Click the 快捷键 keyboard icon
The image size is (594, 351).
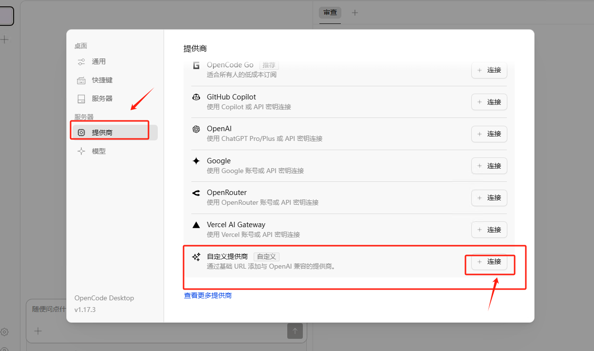[x=81, y=80]
